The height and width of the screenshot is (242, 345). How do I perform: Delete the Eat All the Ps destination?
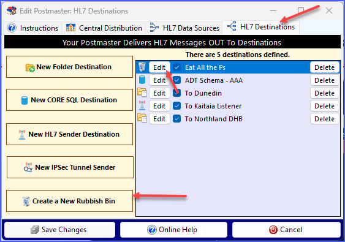coord(325,67)
